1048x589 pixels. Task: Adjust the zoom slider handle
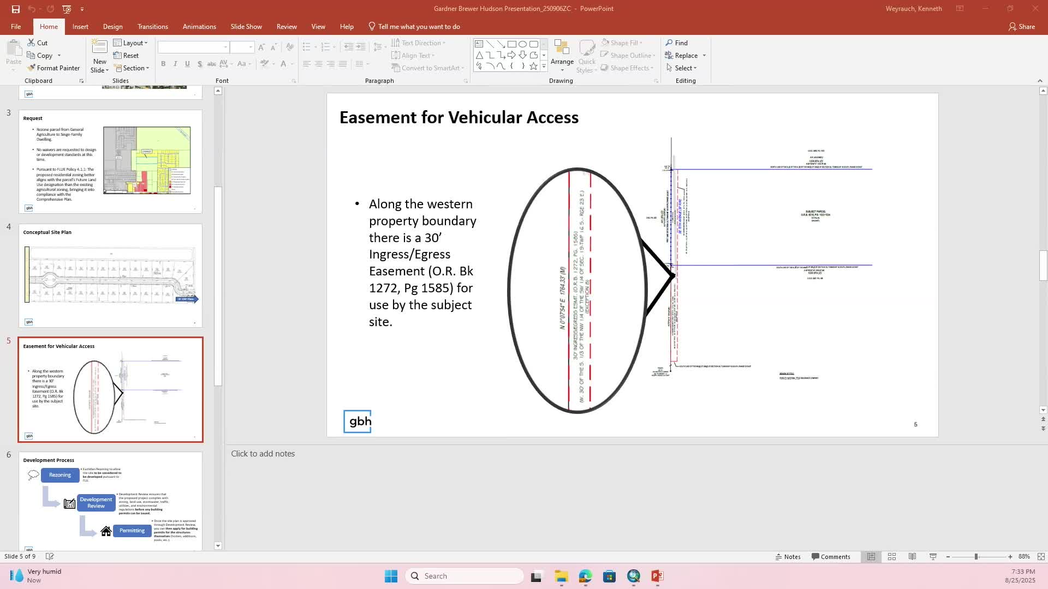(976, 557)
